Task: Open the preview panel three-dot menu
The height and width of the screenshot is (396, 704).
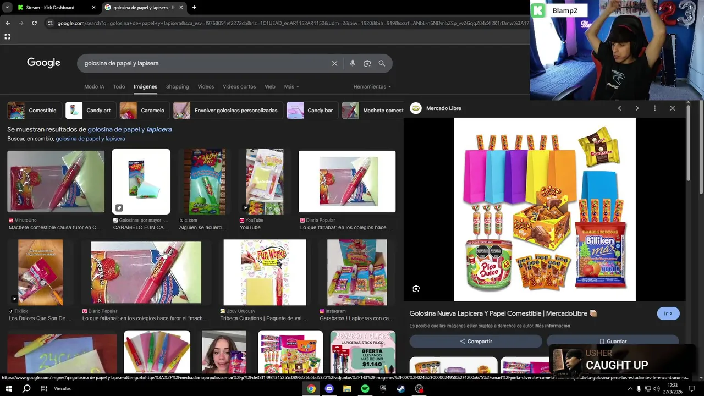Action: tap(654, 108)
